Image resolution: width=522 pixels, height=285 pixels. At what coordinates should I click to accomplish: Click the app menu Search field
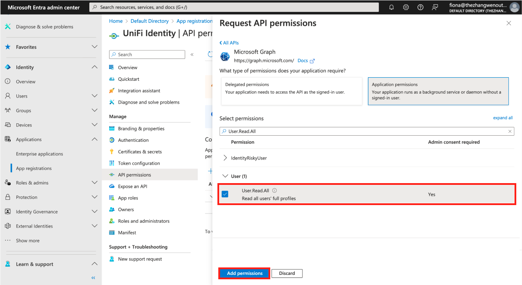(x=147, y=54)
